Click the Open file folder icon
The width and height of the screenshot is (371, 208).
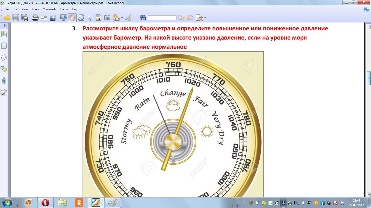click(x=7, y=18)
